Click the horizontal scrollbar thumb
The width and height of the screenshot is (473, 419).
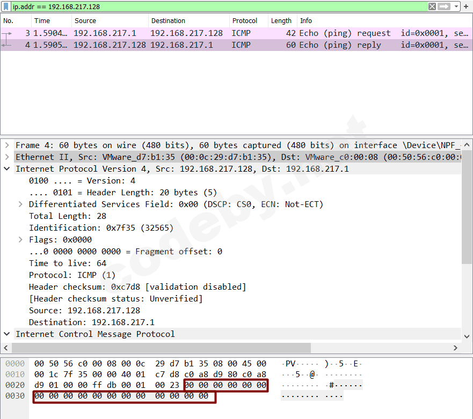tap(161, 348)
